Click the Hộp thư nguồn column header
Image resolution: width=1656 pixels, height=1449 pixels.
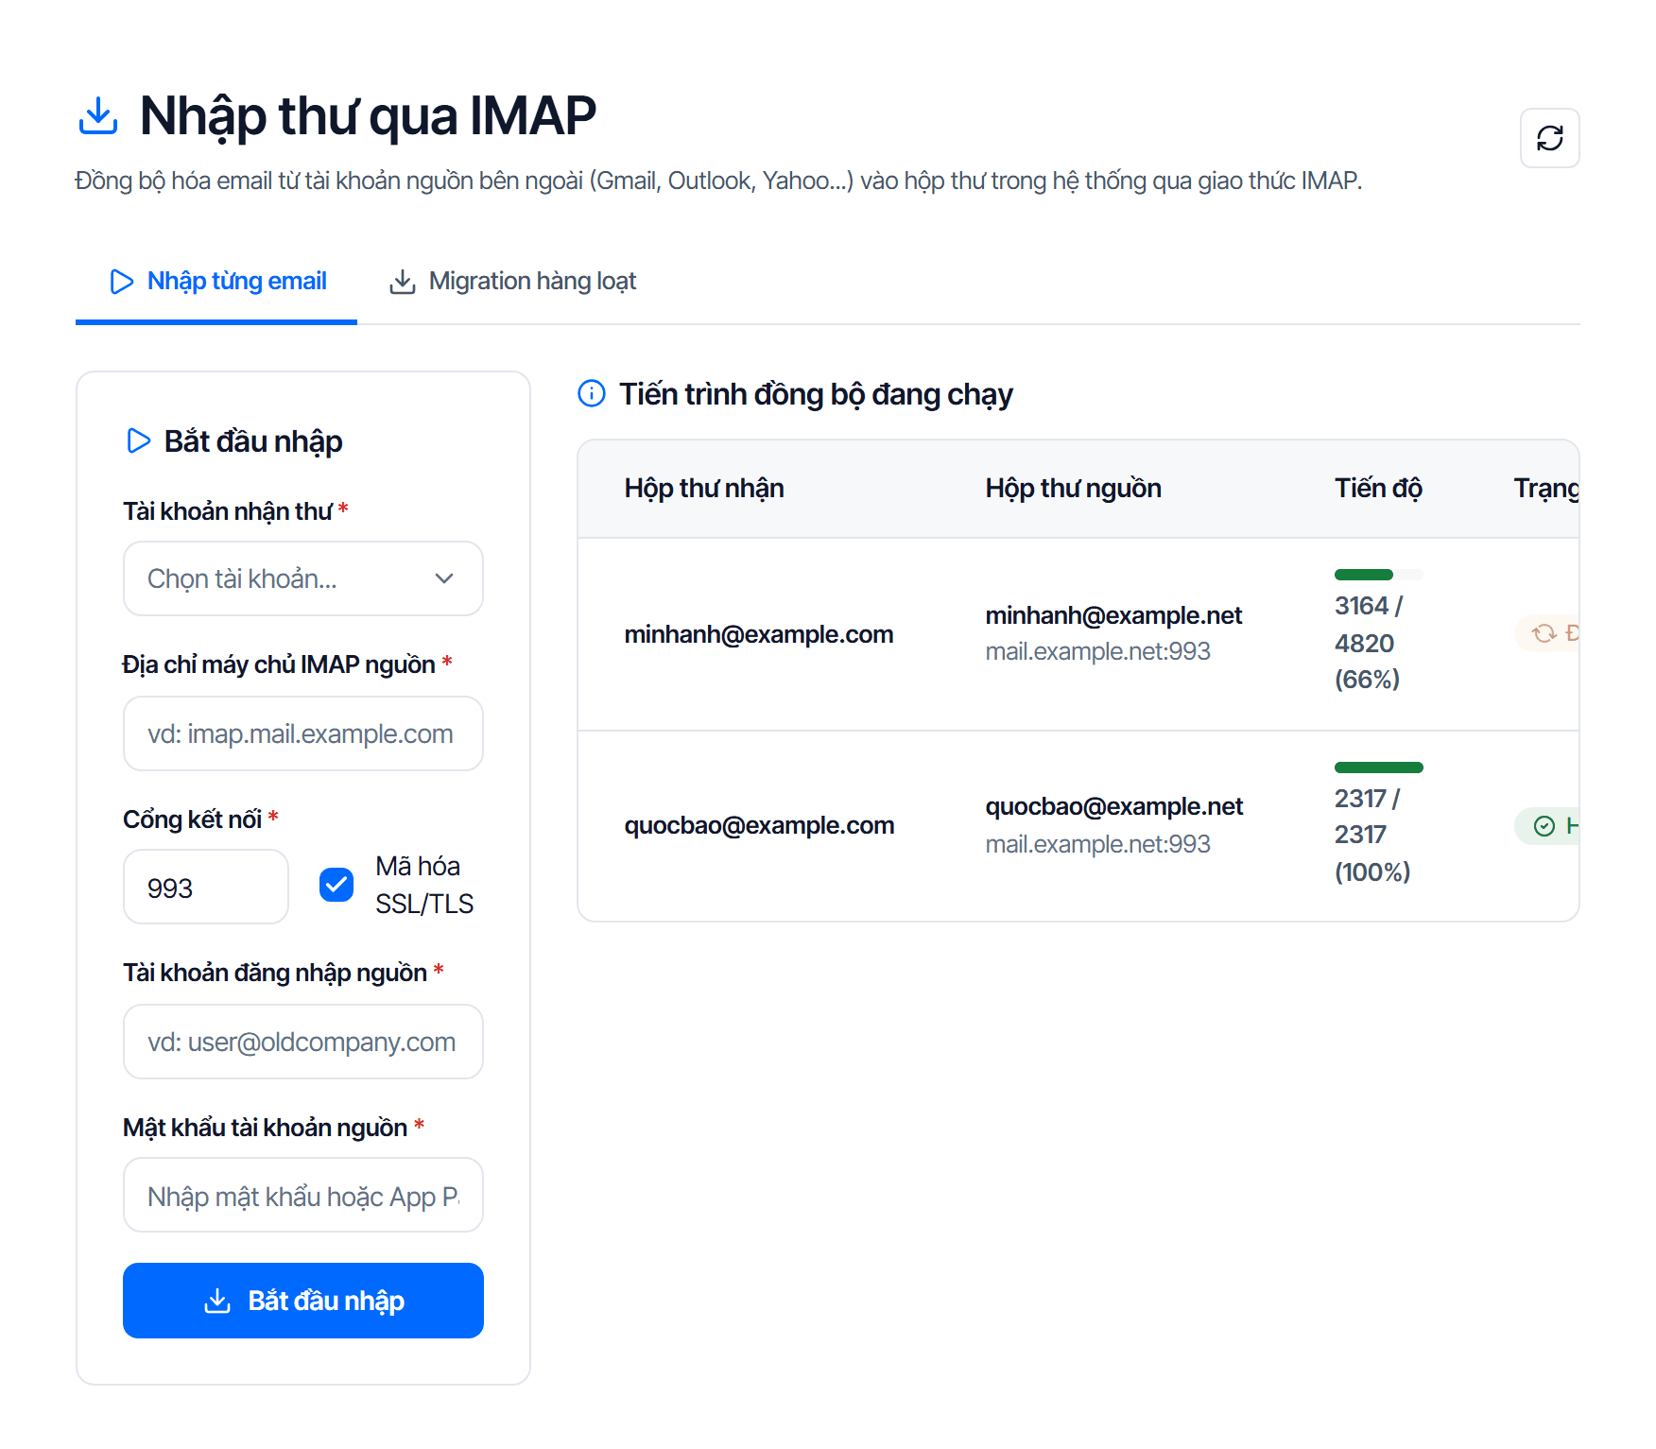(x=1074, y=488)
